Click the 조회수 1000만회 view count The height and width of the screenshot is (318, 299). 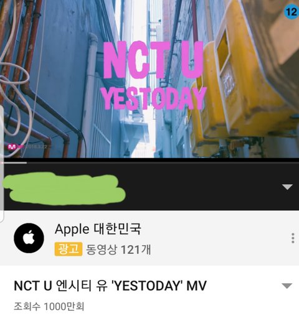click(x=49, y=306)
